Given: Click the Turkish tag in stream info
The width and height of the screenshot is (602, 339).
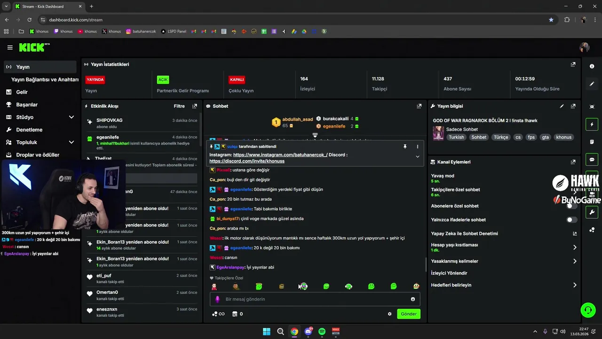Looking at the screenshot, I should click(x=456, y=137).
